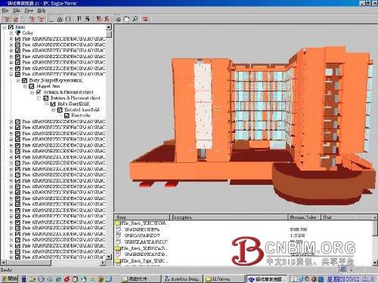Screen dimensions: 378x283
Task: Expand the Color tree node
Action: pyautogui.click(x=11, y=33)
